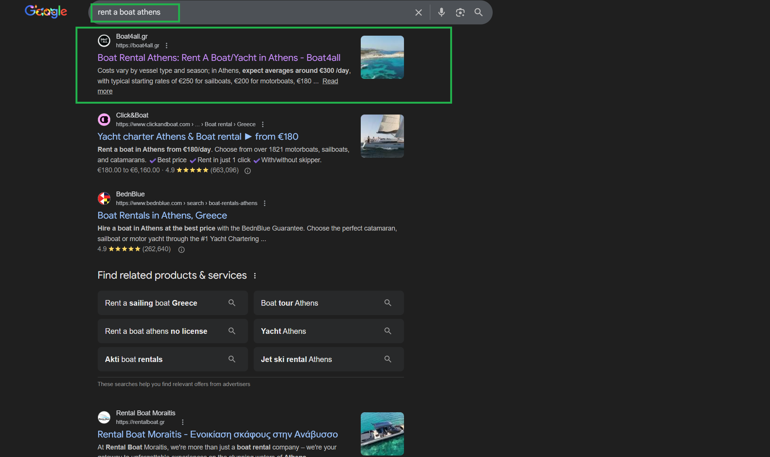The width and height of the screenshot is (770, 457).
Task: Click the search magnifier icon
Action: [478, 12]
